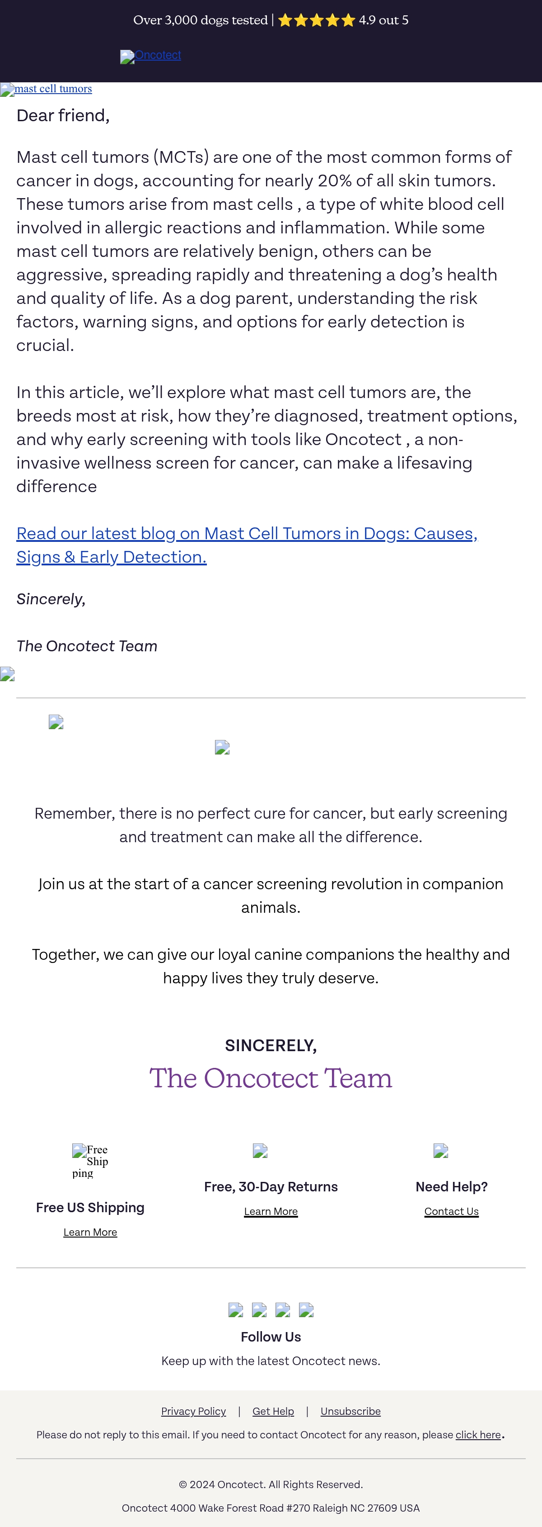Click the icon above Free, 30-Day Returns
542x1527 pixels.
point(260,1151)
